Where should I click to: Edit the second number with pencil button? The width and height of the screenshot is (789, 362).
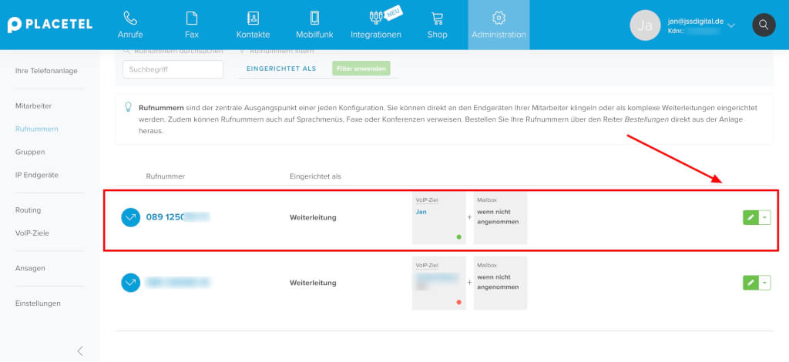click(750, 283)
